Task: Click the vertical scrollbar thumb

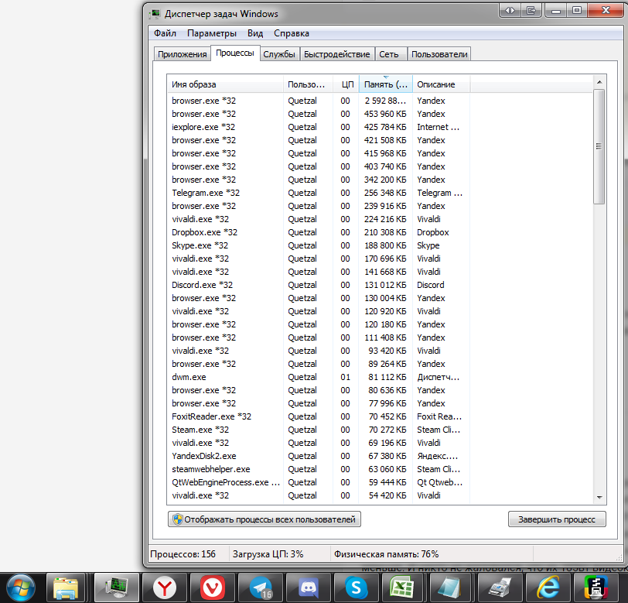Action: click(x=599, y=146)
